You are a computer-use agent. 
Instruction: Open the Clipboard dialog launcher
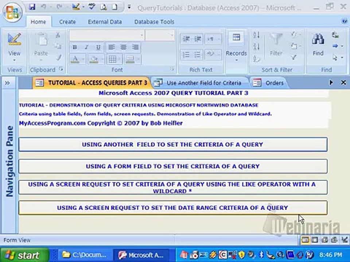click(x=61, y=69)
